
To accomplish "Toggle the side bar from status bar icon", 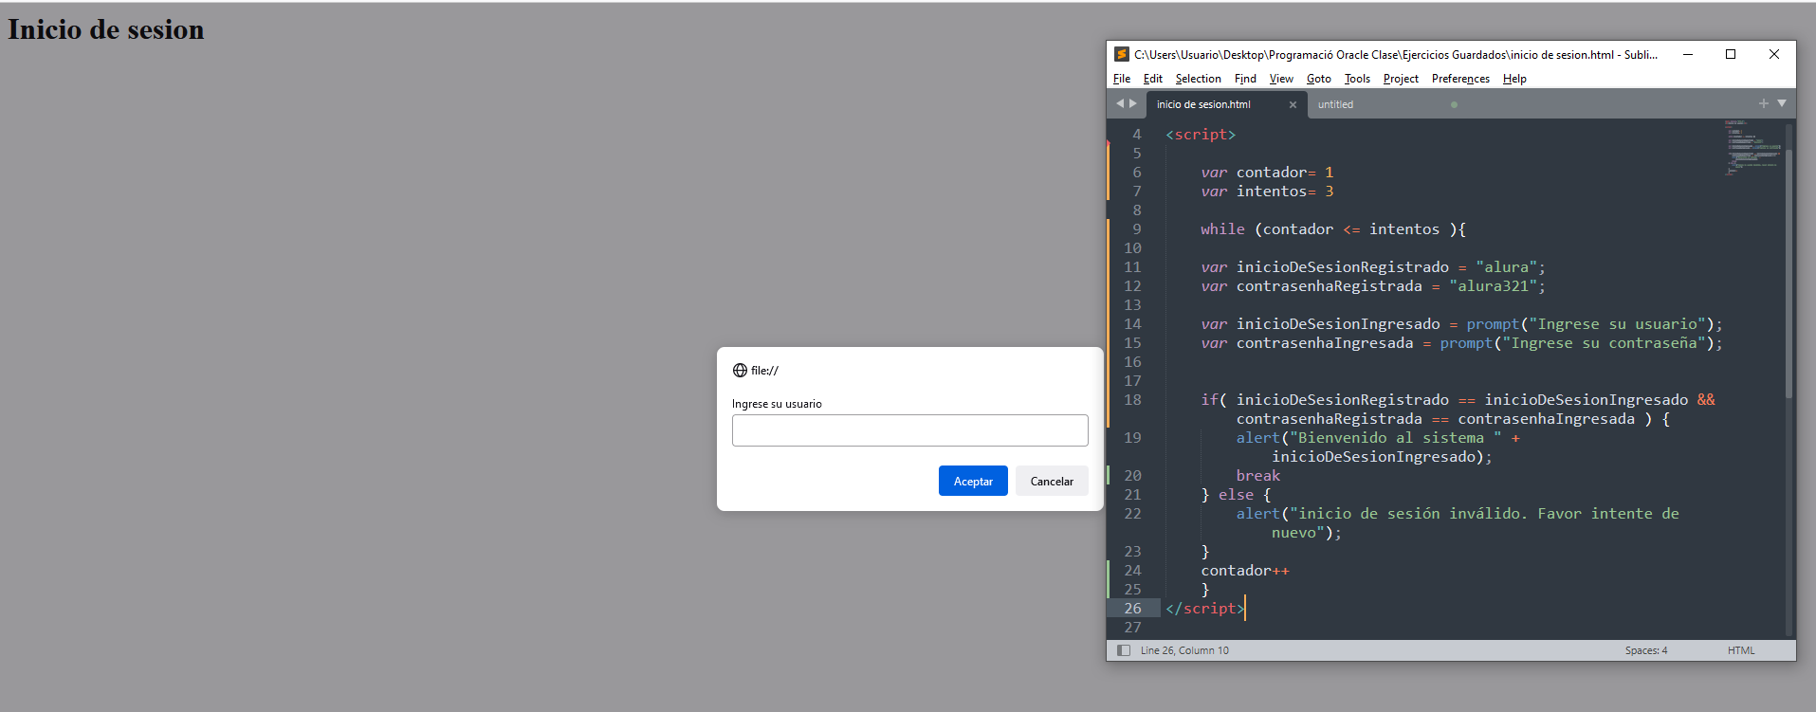I will point(1124,650).
